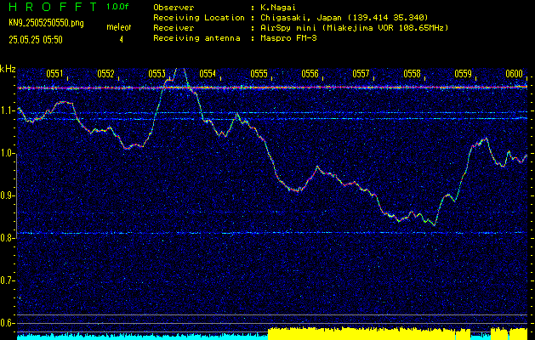Click the 0555 time marker

[259, 74]
